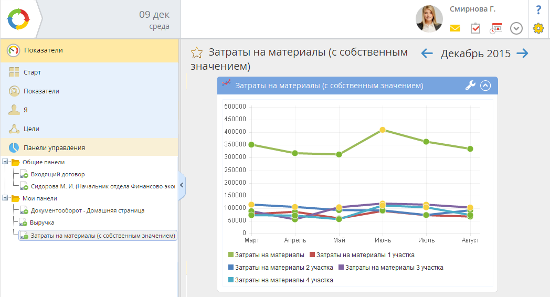The image size is (550, 297).
Task: Open help question mark icon
Action: pos(538,10)
